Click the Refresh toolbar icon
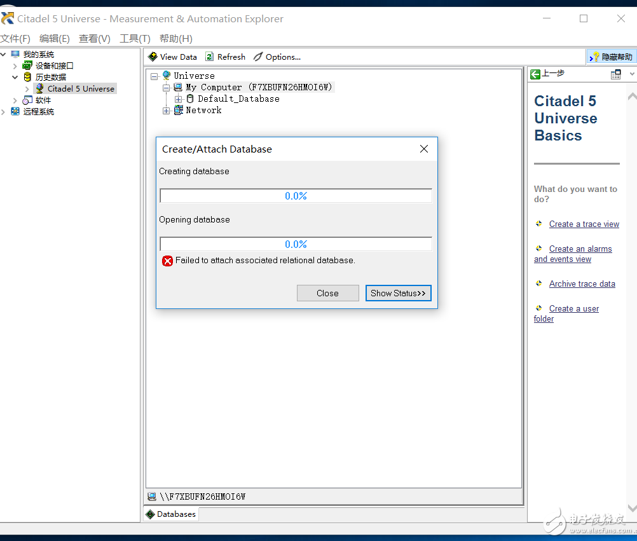 click(209, 57)
